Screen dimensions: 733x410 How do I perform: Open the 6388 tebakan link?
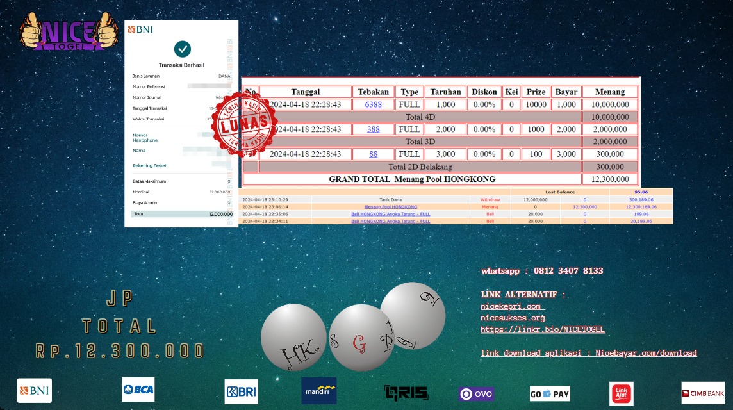pos(373,104)
